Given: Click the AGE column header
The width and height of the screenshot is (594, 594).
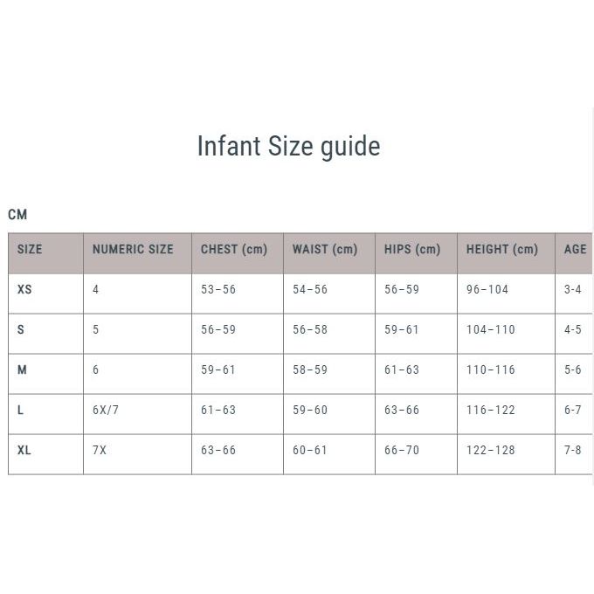Looking at the screenshot, I should [575, 250].
